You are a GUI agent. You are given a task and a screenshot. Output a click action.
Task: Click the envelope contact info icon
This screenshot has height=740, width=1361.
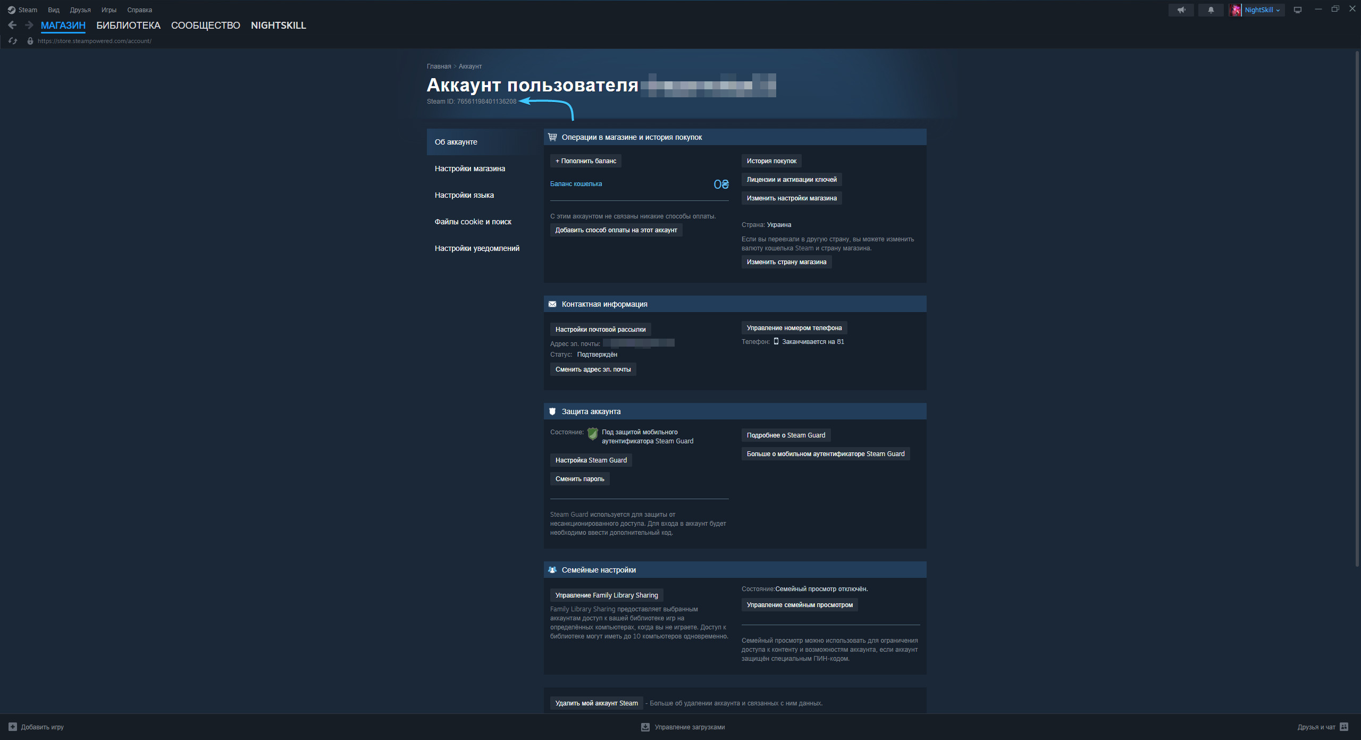click(552, 304)
